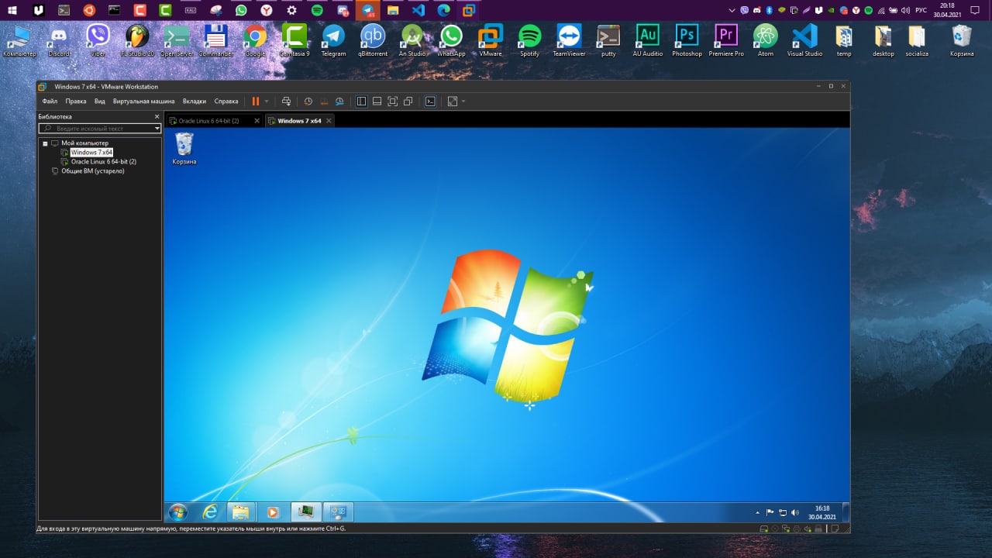Screen dimensions: 992x558
Task: Open the Camtasia 9 desktop shortcut
Action: [294, 40]
